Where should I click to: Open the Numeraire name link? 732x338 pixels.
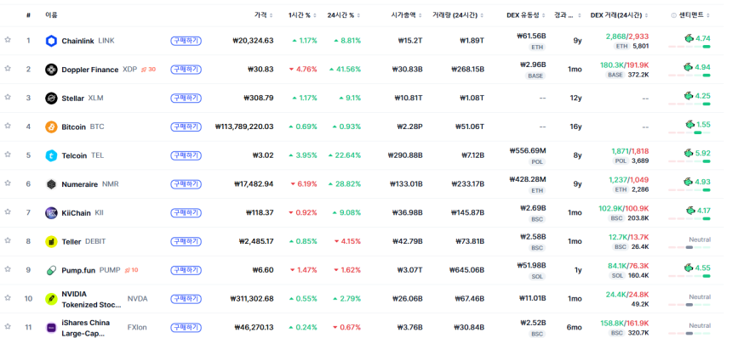point(80,184)
